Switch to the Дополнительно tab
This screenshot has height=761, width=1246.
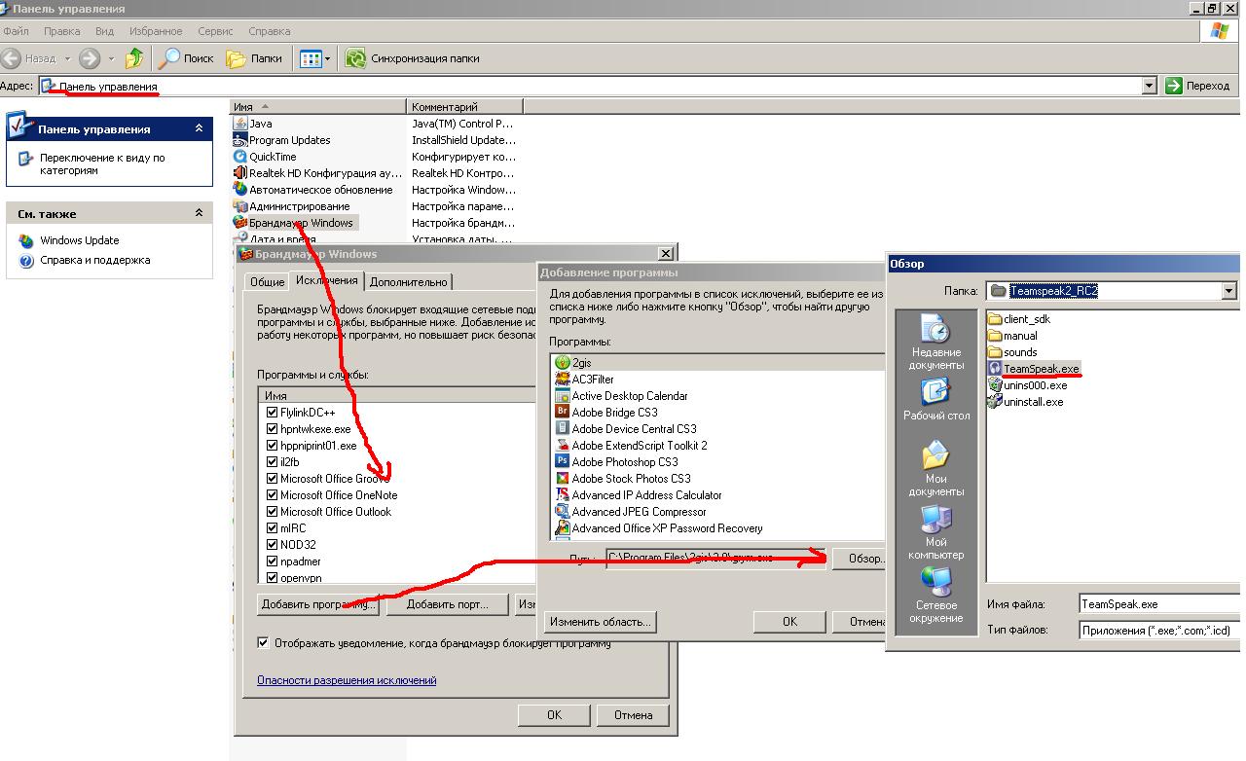(x=409, y=282)
